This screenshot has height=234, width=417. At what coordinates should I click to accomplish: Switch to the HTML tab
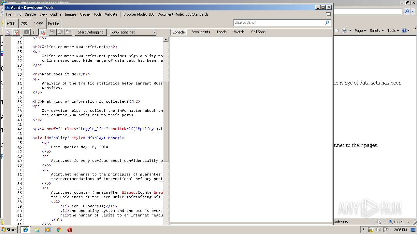pos(11,24)
